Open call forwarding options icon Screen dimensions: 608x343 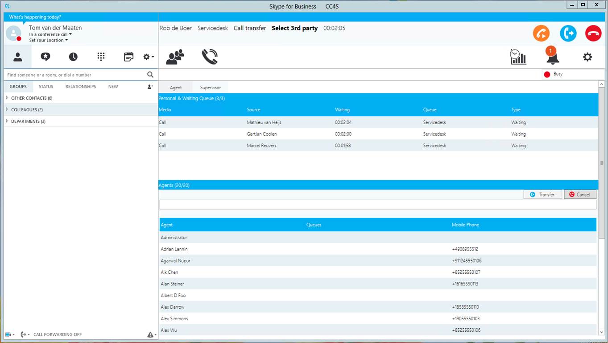25,335
